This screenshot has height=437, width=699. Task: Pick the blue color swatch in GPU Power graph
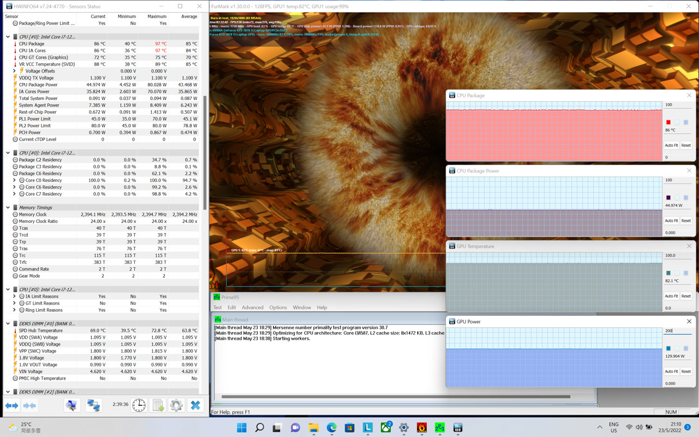(668, 349)
